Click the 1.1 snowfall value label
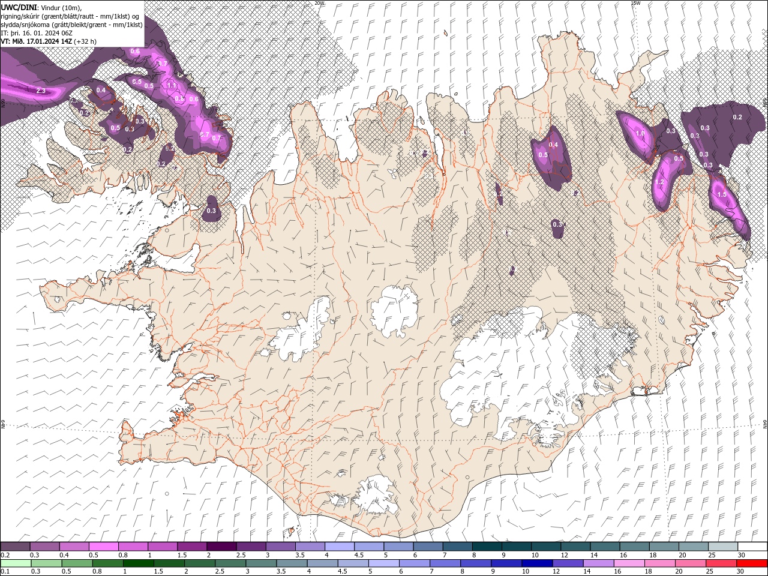The width and height of the screenshot is (768, 576). point(172,85)
